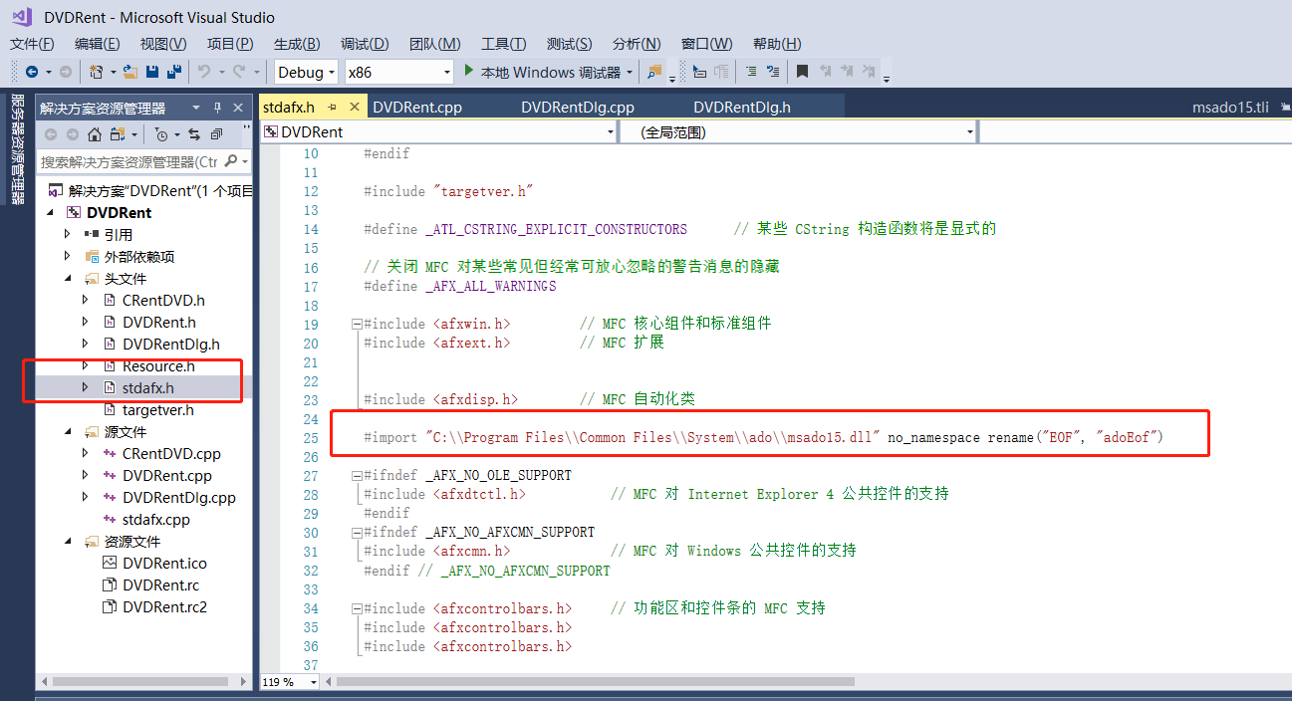Click the Collapse All icon in Solution Explorer

click(216, 134)
